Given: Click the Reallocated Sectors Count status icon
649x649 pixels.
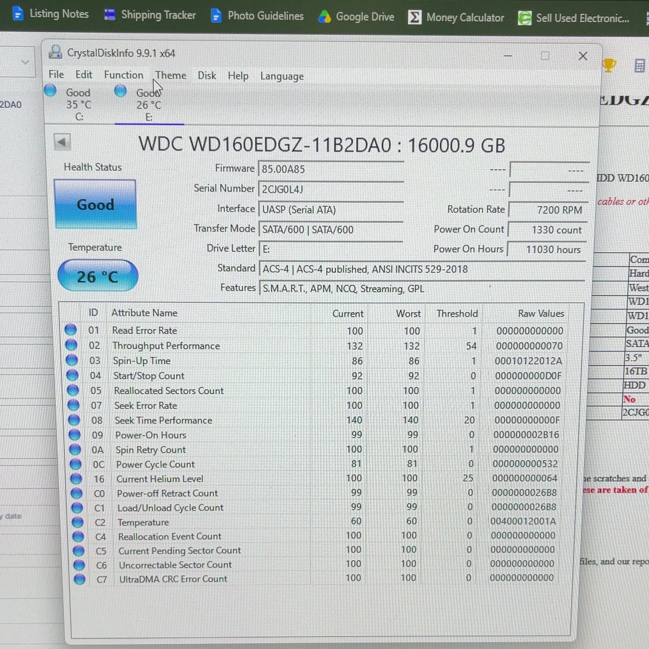Looking at the screenshot, I should click(x=72, y=389).
